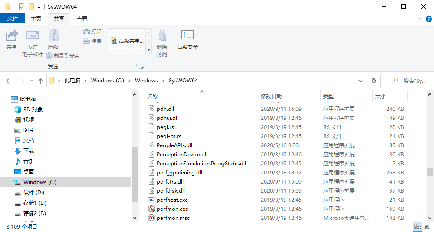Select 下载 in navigation pane
Image resolution: width=434 pixels, height=232 pixels.
click(24, 151)
